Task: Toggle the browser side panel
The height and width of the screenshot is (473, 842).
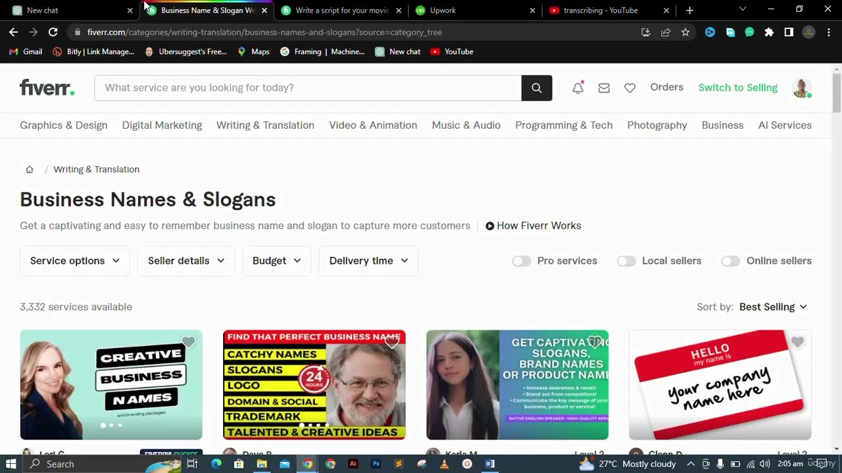Action: click(789, 32)
